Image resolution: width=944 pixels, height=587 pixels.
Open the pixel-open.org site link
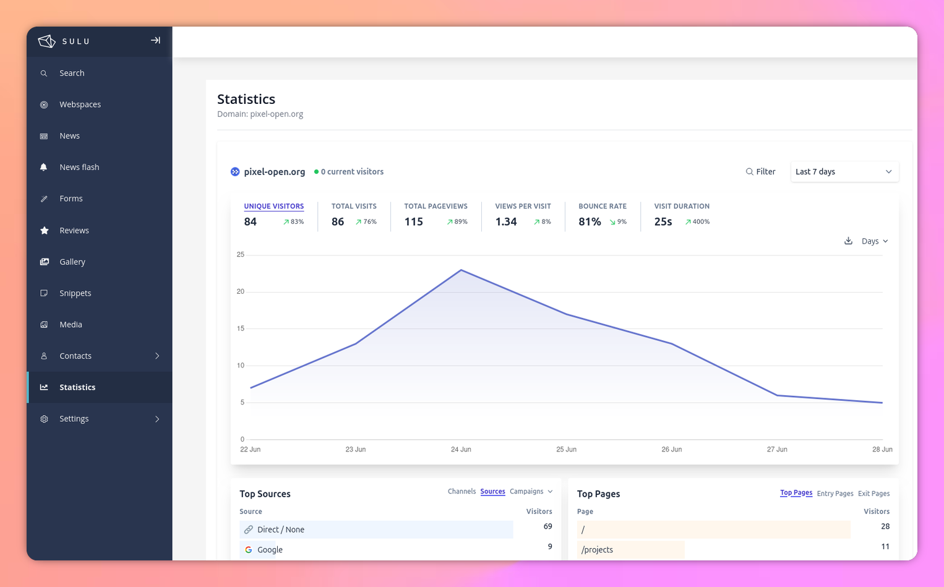[274, 172]
